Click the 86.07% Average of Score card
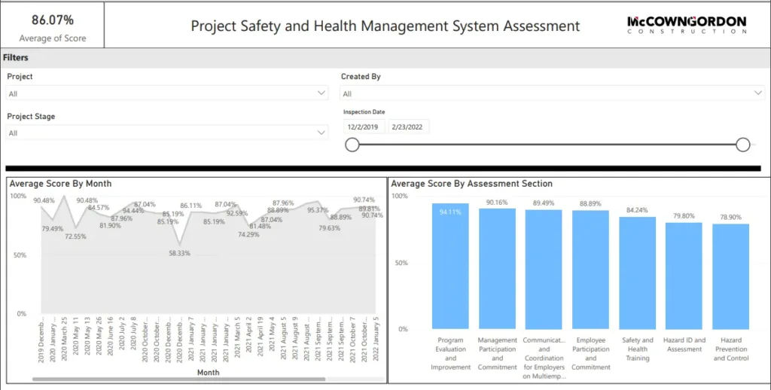Screen dimensions: 771x390 pos(53,26)
